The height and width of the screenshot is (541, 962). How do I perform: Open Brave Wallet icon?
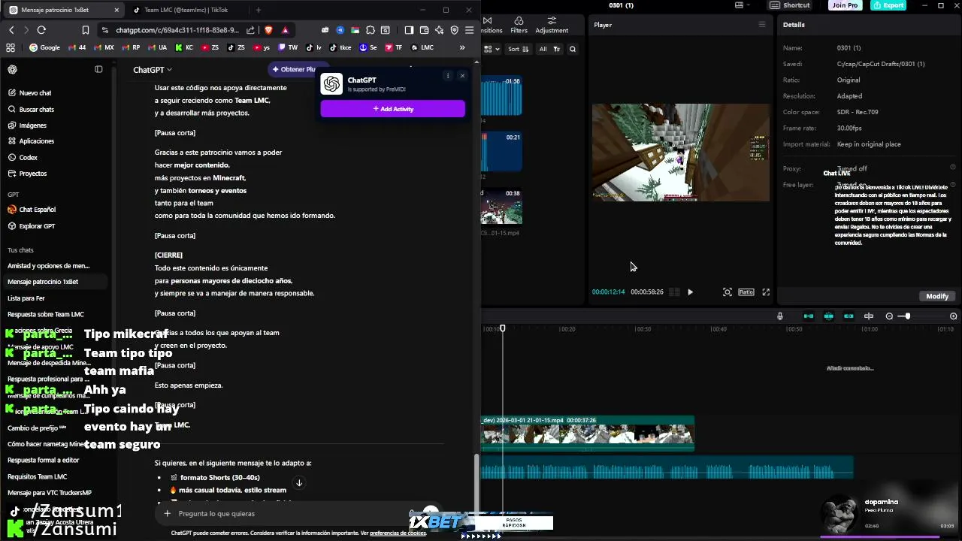click(x=425, y=30)
